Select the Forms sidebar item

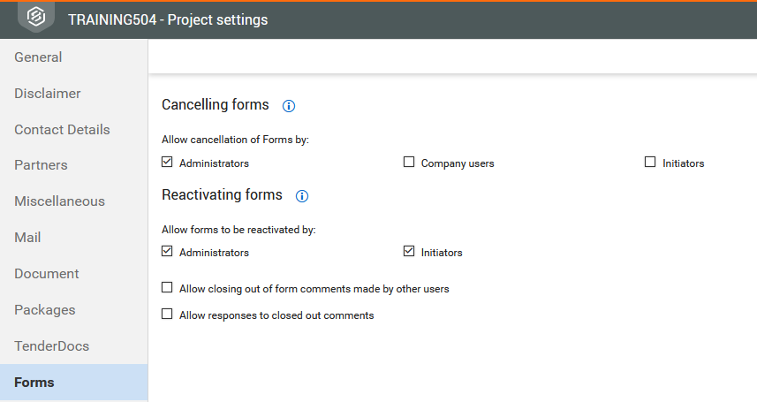(74, 383)
